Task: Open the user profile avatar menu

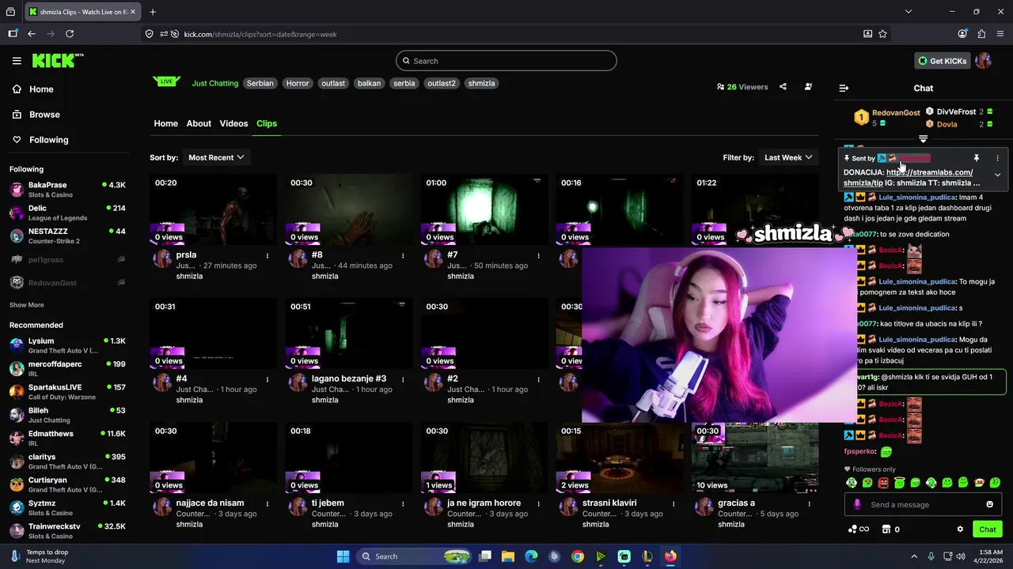Action: [x=984, y=61]
